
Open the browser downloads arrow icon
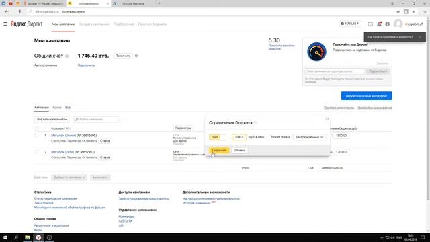click(425, 11)
